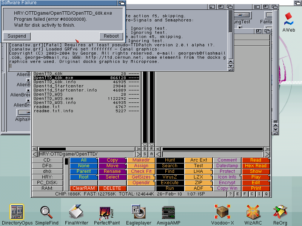Viewport: 302px width, 226px height.
Task: Click the Q quit button in status bar
Action: [266, 194]
